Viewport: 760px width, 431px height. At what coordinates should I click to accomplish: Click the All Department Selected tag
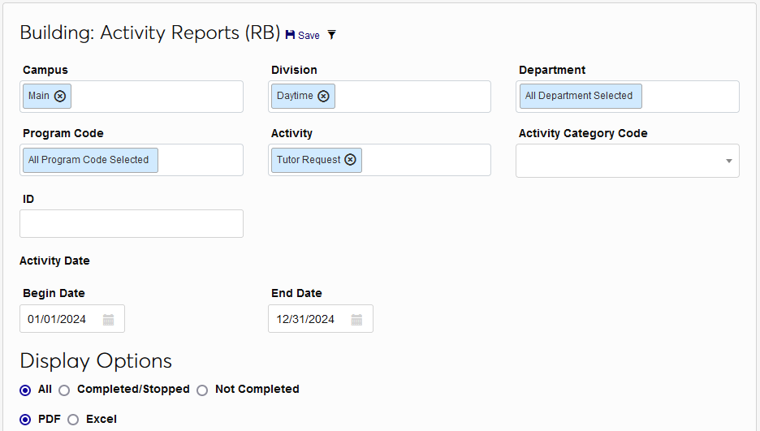pos(581,96)
